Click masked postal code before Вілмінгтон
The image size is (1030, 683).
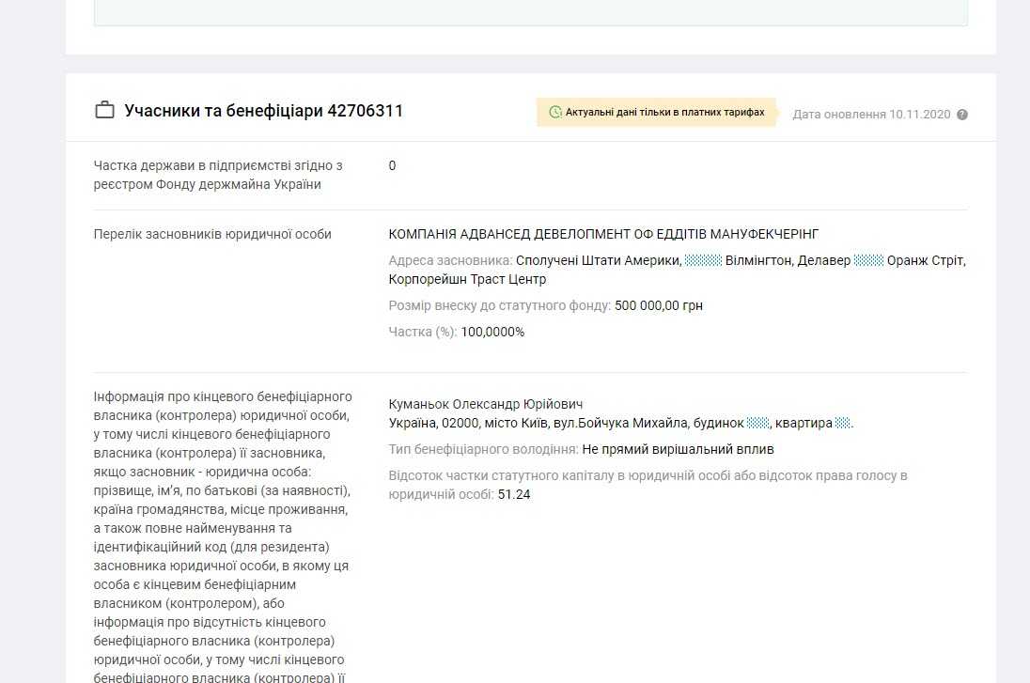(703, 260)
